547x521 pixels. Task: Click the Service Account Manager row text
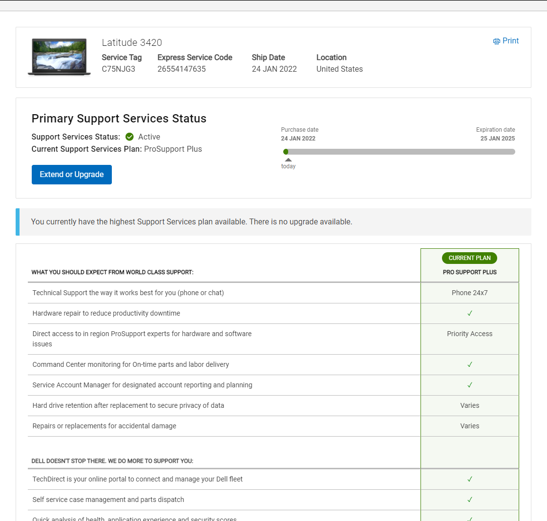click(x=142, y=385)
